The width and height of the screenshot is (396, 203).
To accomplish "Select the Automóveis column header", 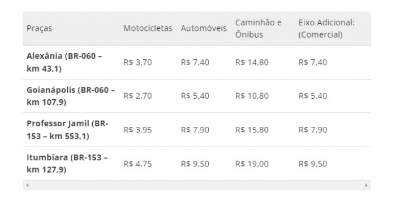I will pos(204,28).
